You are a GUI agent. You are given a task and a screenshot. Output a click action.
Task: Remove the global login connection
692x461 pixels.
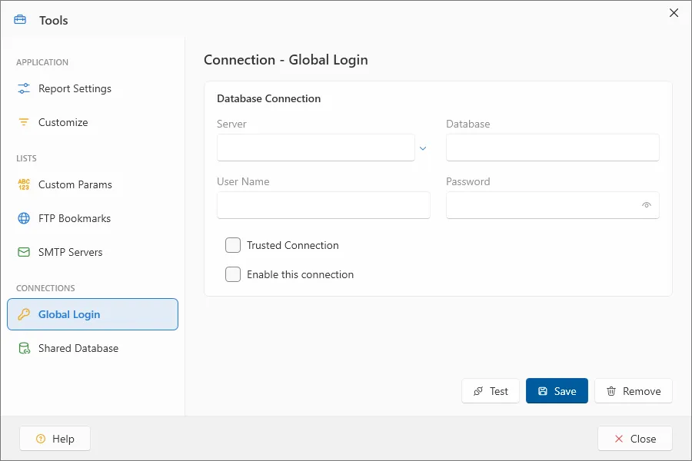pos(634,391)
